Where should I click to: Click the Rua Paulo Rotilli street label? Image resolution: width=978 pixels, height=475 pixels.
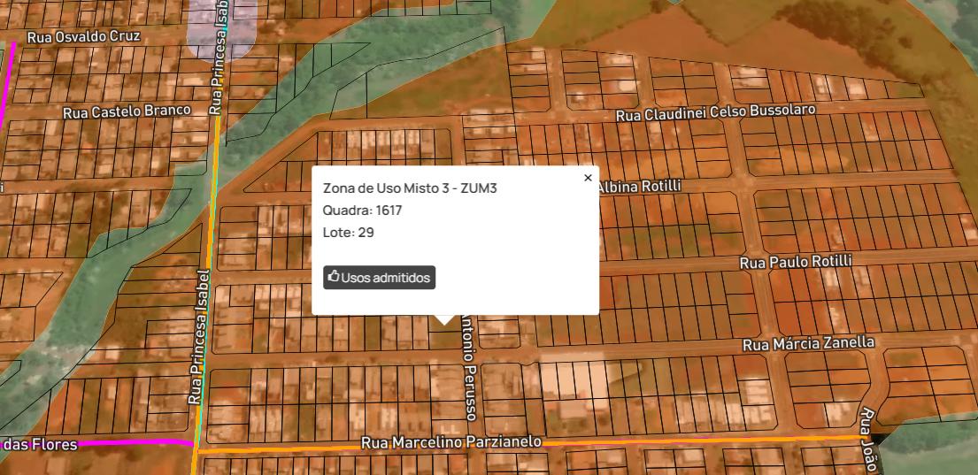[x=796, y=262]
